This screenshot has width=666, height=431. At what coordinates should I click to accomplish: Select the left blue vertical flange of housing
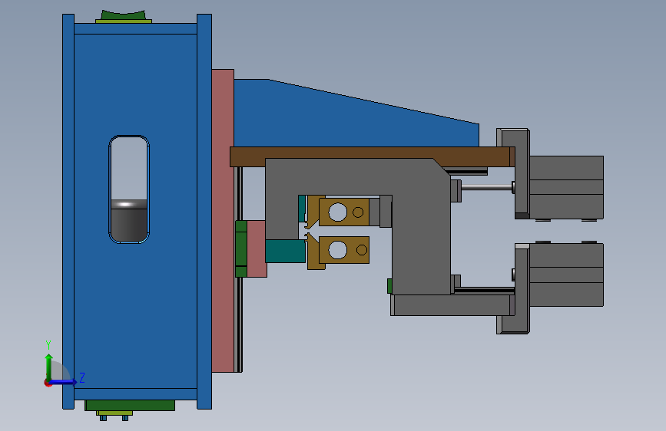pos(68,211)
